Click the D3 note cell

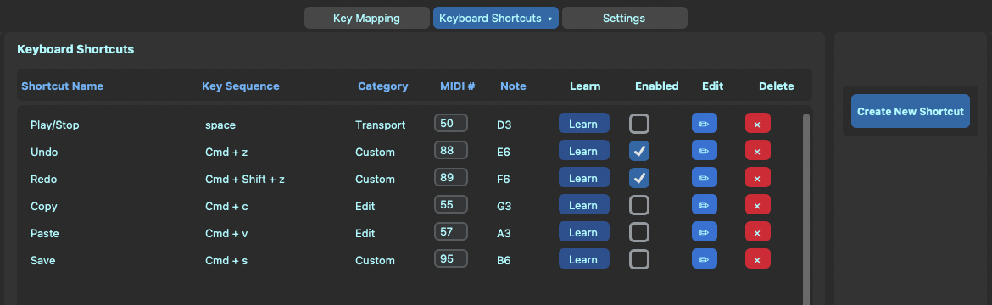[504, 125]
